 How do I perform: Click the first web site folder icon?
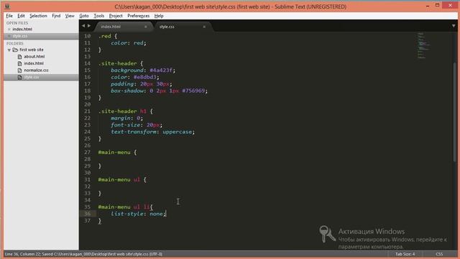[x=15, y=50]
